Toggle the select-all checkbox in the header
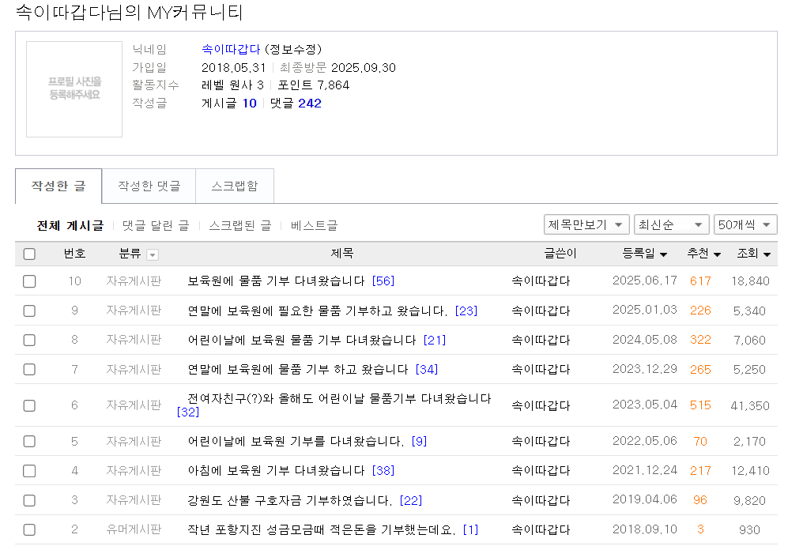788x546 pixels. point(29,254)
